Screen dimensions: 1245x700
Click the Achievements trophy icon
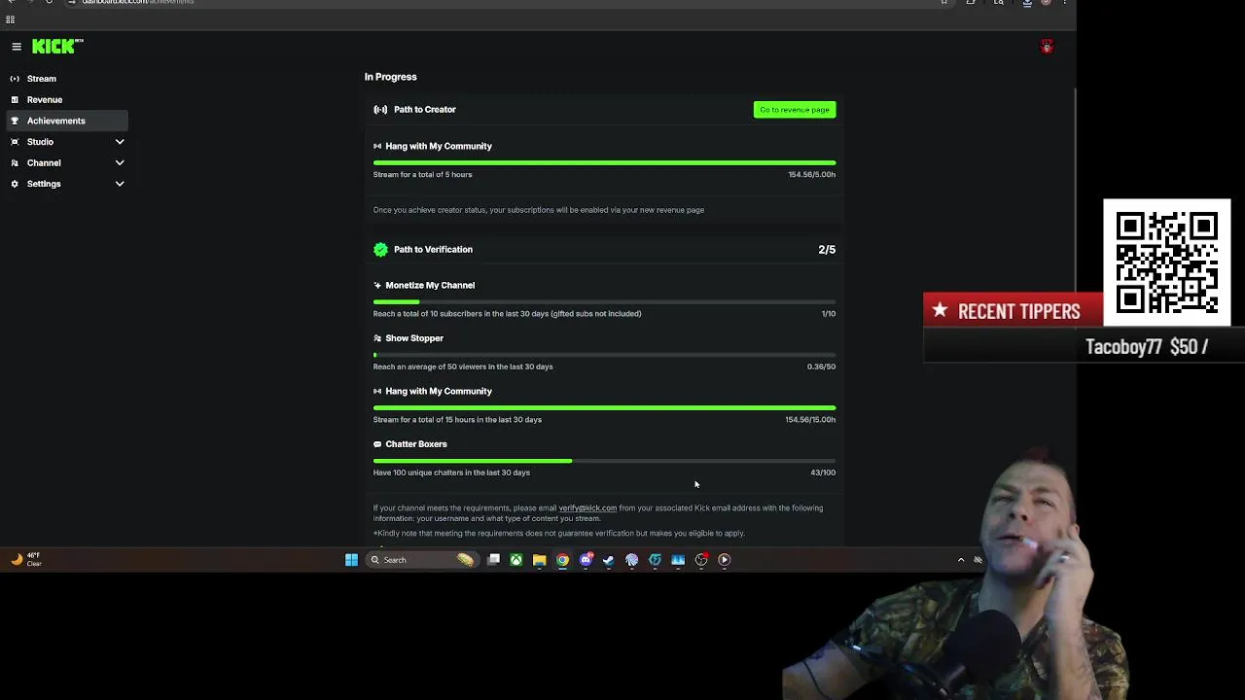pyautogui.click(x=15, y=121)
